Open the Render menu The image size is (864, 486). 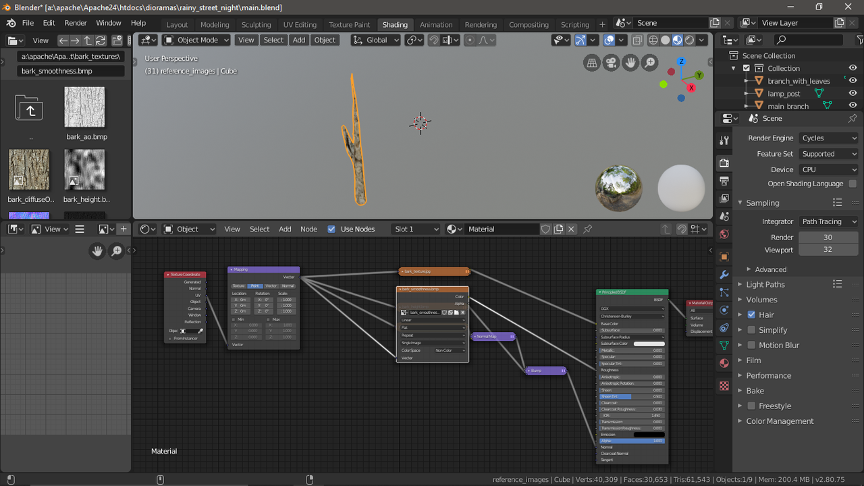[76, 22]
